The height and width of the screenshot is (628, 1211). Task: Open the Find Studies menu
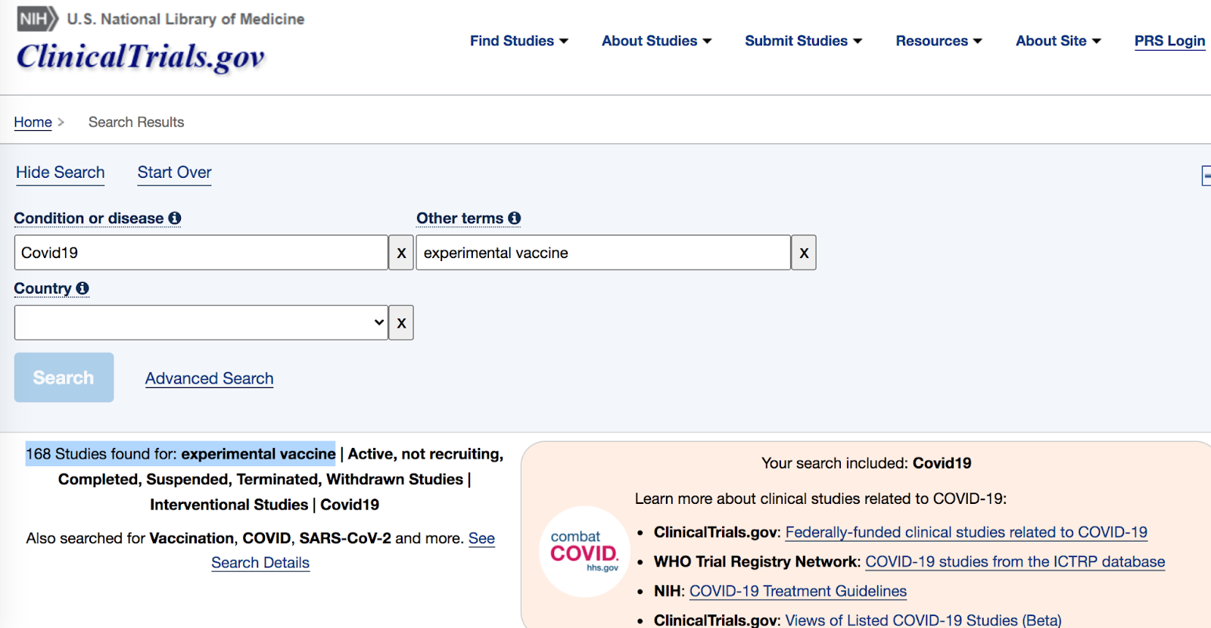click(519, 41)
